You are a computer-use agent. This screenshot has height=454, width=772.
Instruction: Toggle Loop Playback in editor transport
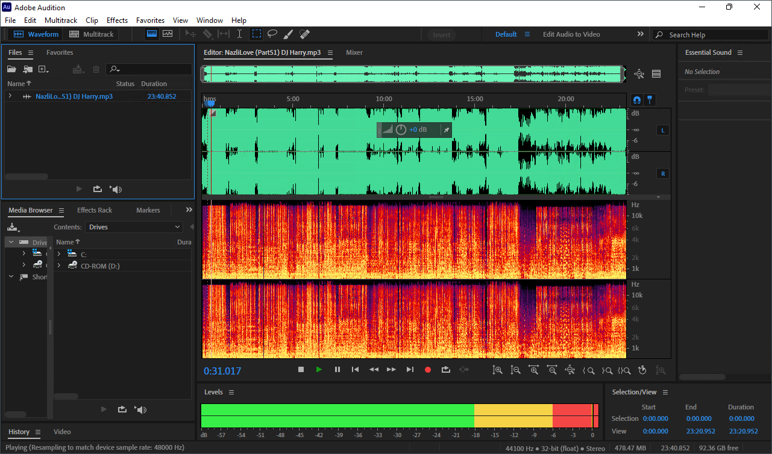[446, 370]
